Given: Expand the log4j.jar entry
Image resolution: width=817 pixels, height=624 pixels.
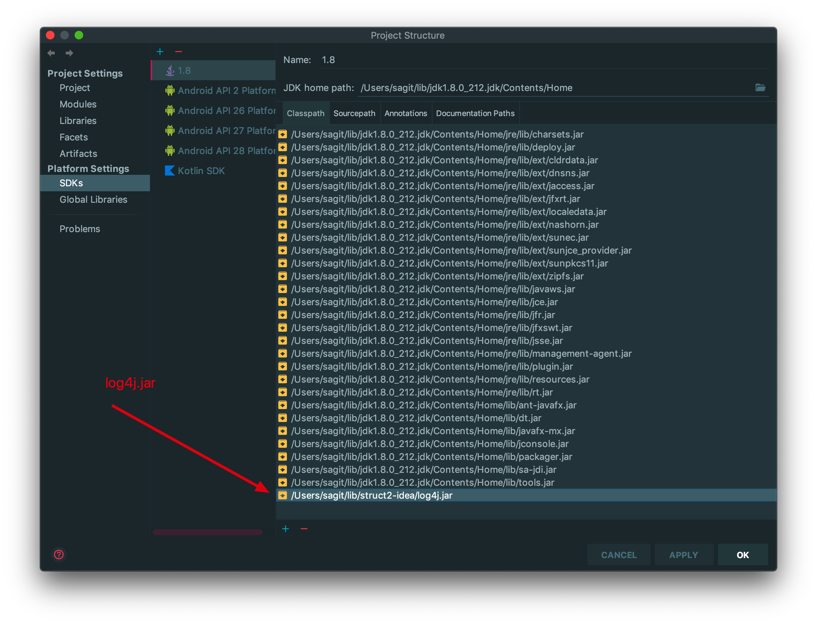Looking at the screenshot, I should tap(283, 495).
